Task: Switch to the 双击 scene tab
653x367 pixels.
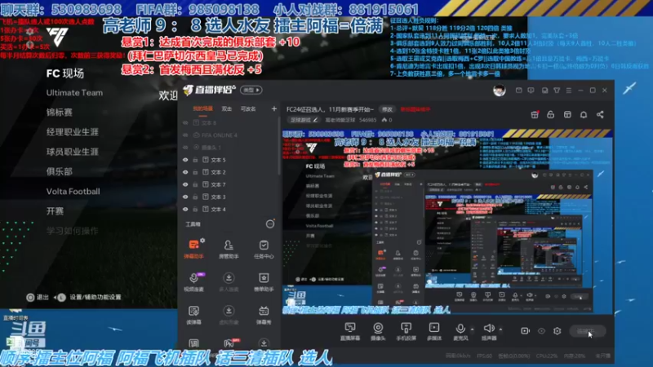Action: (x=227, y=109)
